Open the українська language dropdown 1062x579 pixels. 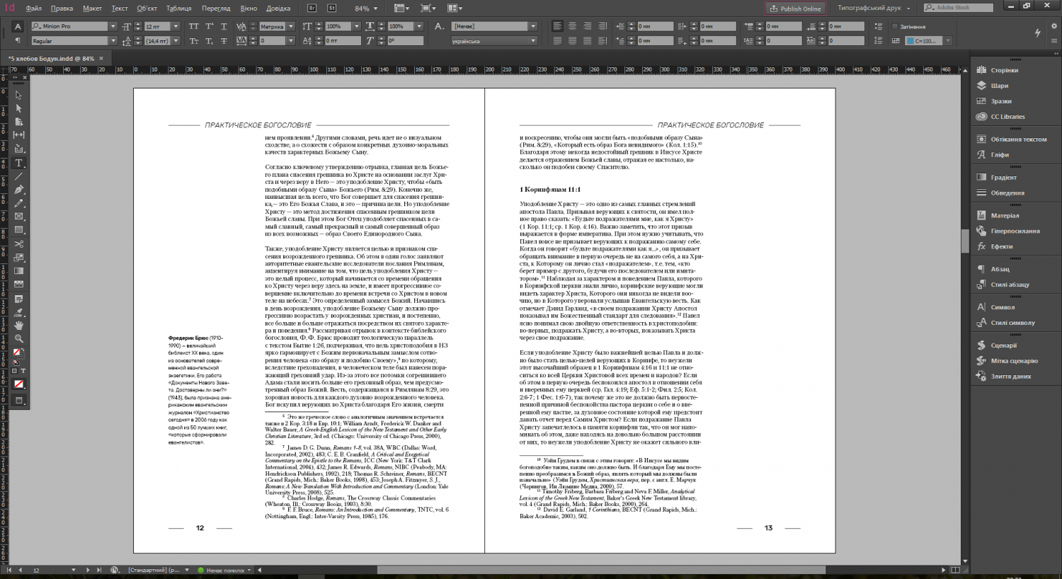533,41
